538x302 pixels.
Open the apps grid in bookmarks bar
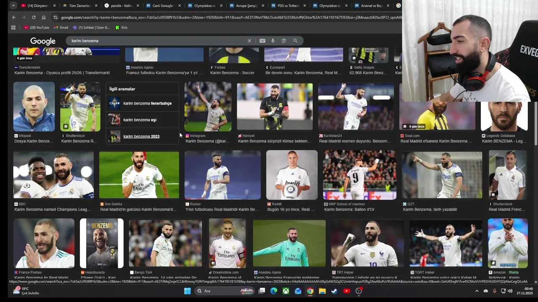point(13,27)
